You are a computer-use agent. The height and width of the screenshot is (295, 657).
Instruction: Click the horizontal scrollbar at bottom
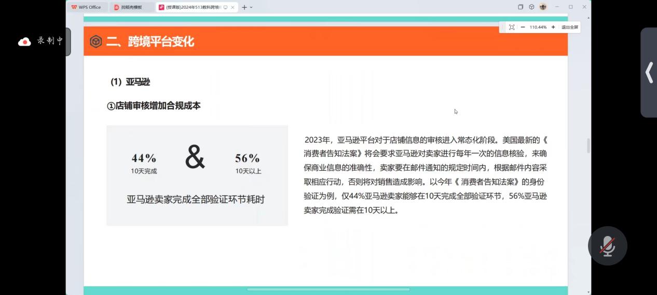[328, 289]
